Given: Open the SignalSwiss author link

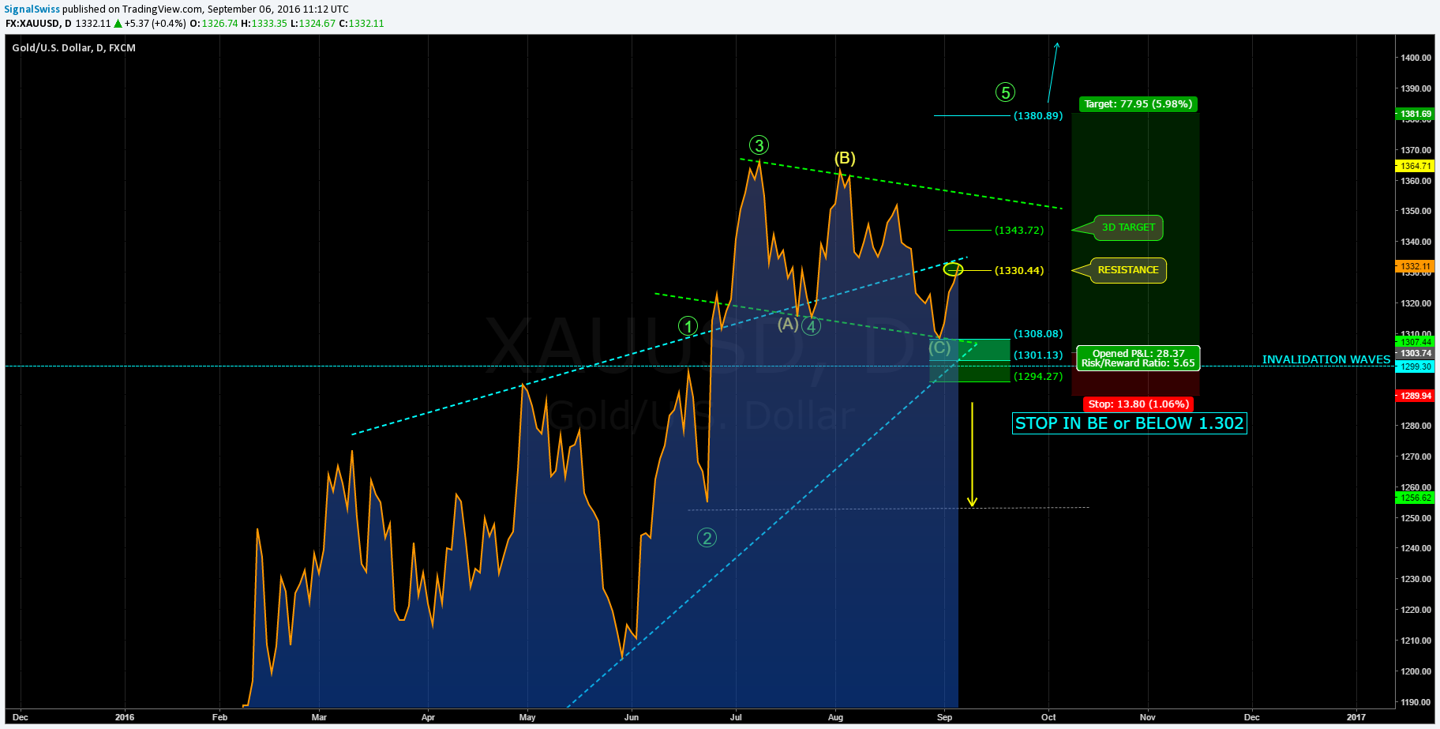Looking at the screenshot, I should coord(32,9).
